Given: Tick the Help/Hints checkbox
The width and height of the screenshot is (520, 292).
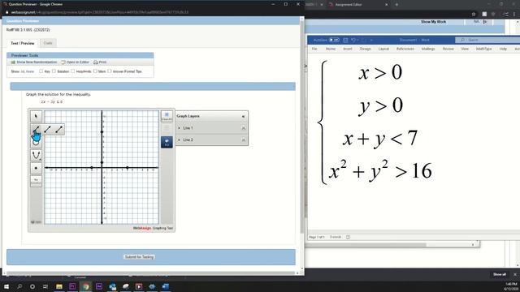Looking at the screenshot, I should coord(72,71).
